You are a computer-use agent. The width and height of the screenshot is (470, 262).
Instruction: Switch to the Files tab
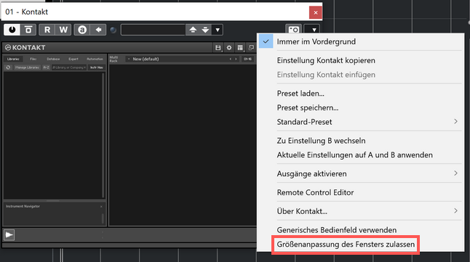pos(33,59)
